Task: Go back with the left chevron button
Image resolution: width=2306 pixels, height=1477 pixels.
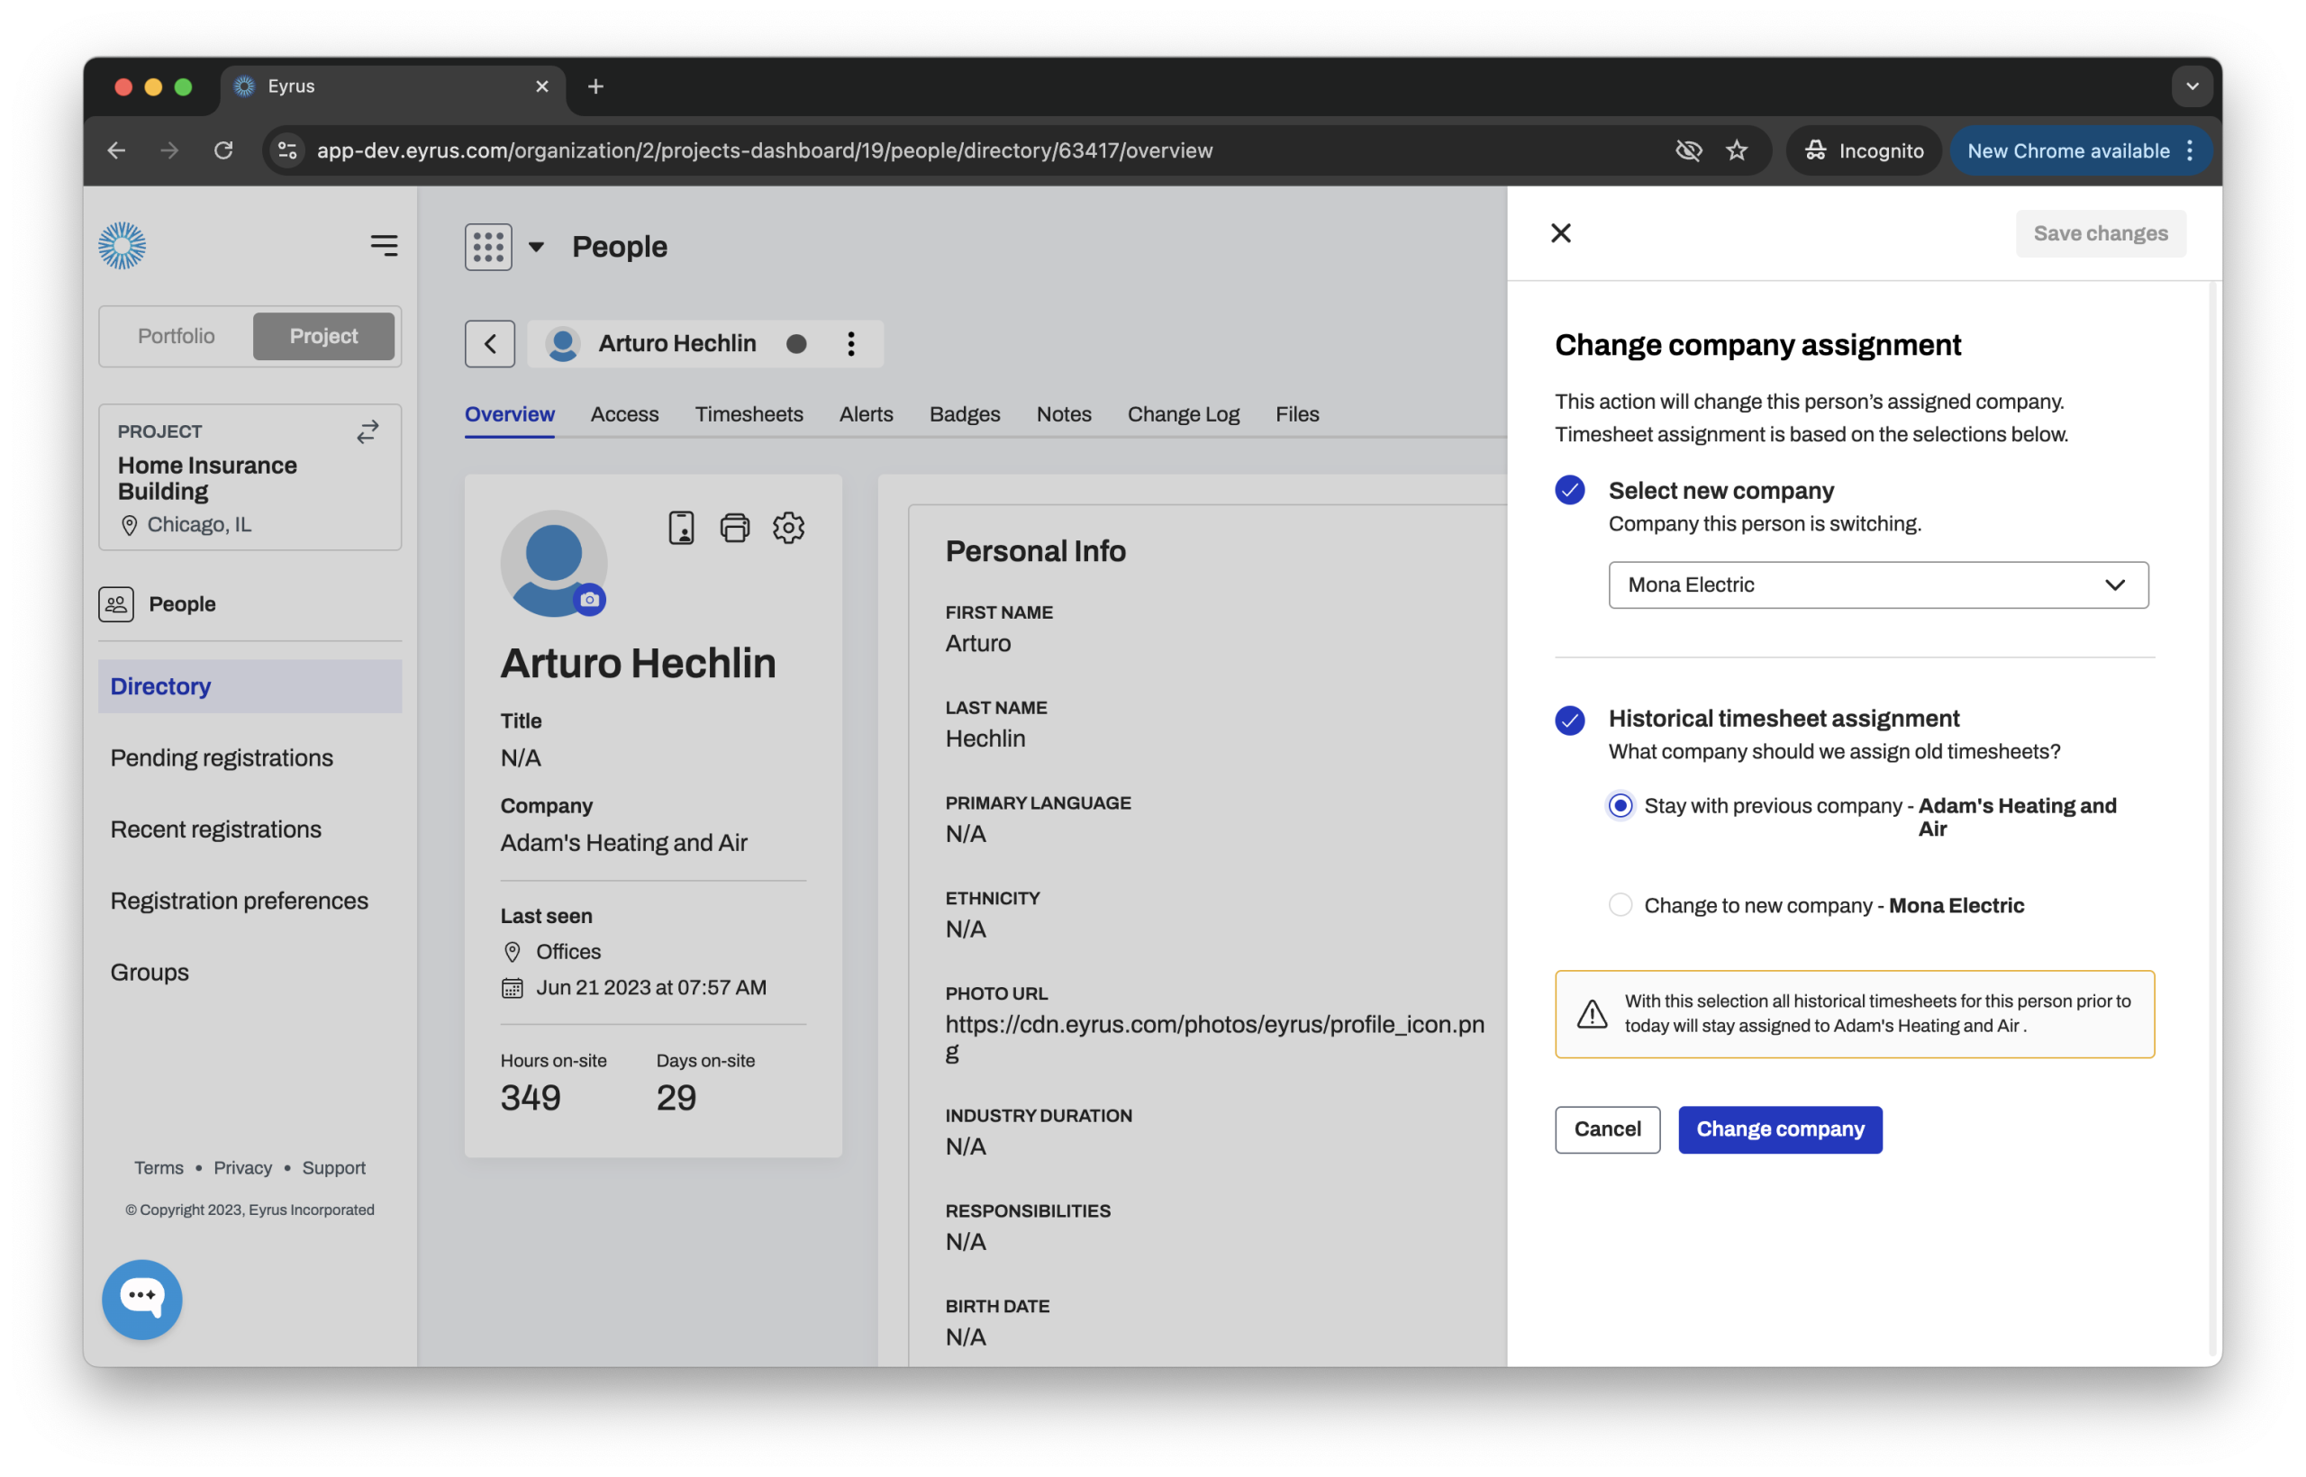Action: [x=489, y=343]
